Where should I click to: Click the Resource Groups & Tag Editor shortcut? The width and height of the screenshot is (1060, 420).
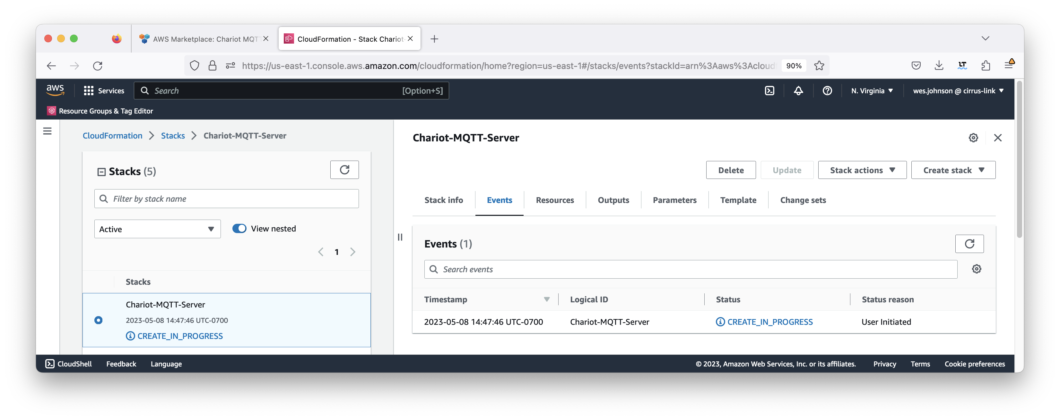[100, 111]
